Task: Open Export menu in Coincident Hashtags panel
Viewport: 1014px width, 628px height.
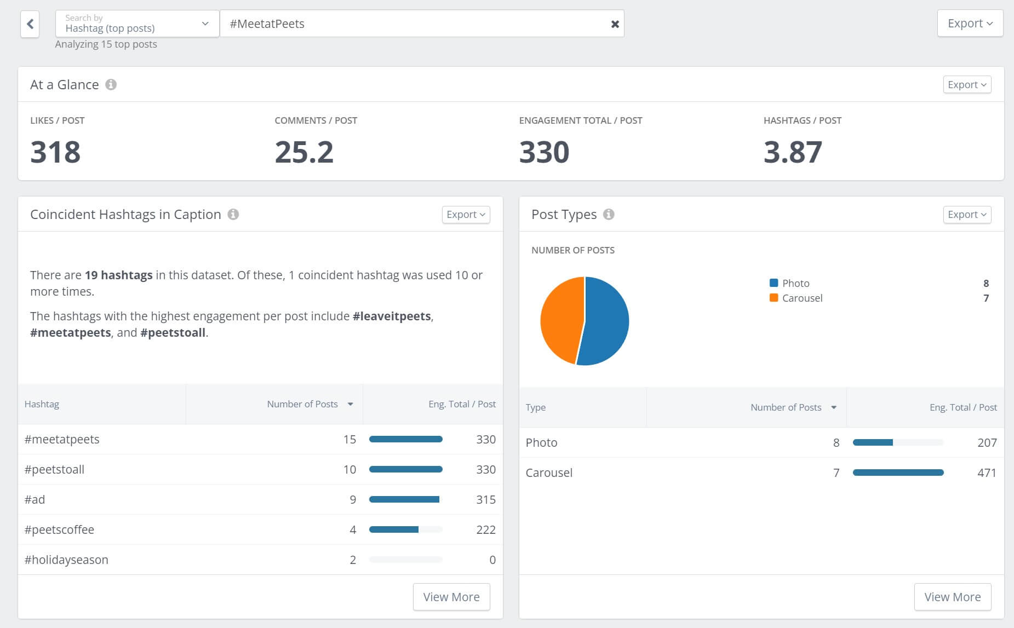Action: click(465, 214)
